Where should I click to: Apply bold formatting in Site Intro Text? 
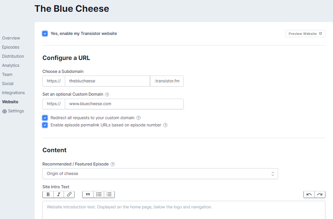pyautogui.click(x=48, y=194)
